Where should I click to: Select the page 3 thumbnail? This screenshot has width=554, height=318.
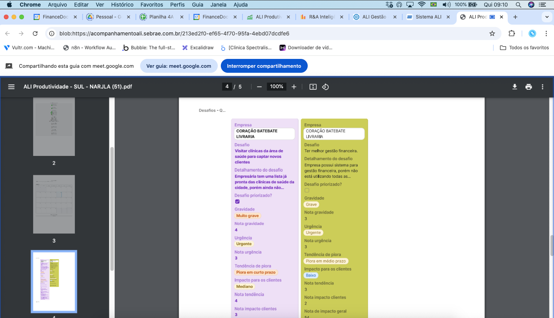54,204
